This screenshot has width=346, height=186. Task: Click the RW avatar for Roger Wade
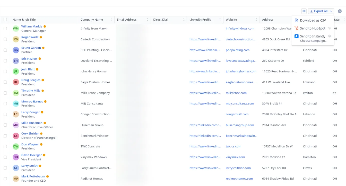pos(16,39)
